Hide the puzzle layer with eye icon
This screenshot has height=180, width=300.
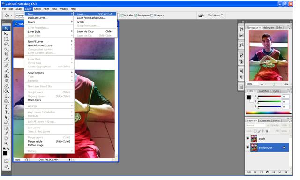tap(248, 138)
